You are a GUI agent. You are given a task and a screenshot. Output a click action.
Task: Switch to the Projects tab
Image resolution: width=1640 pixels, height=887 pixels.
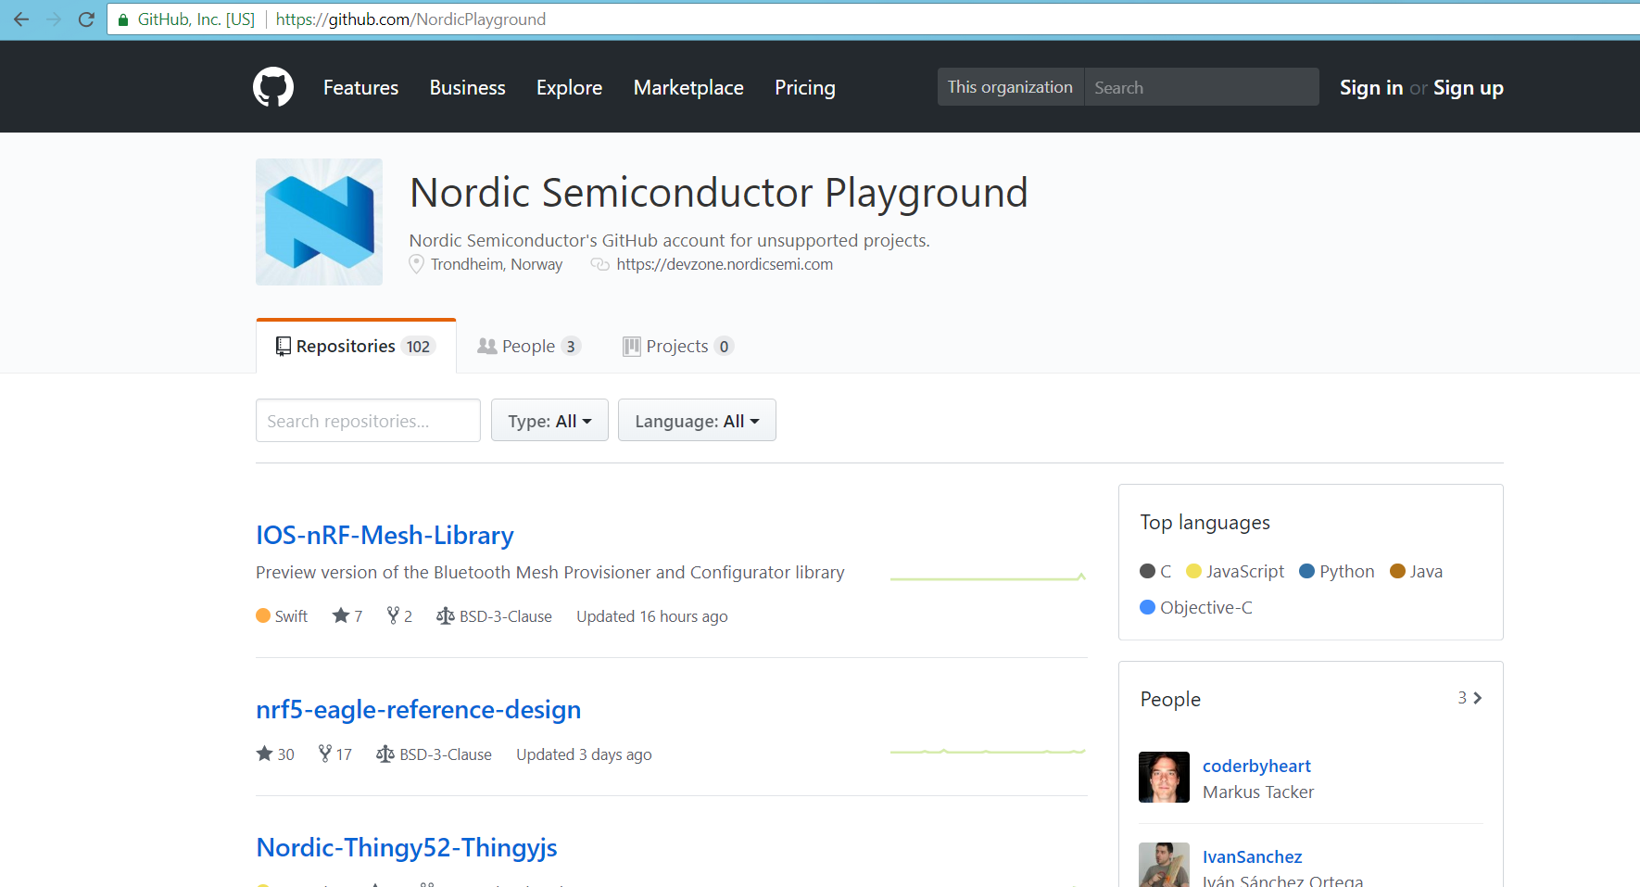(678, 347)
